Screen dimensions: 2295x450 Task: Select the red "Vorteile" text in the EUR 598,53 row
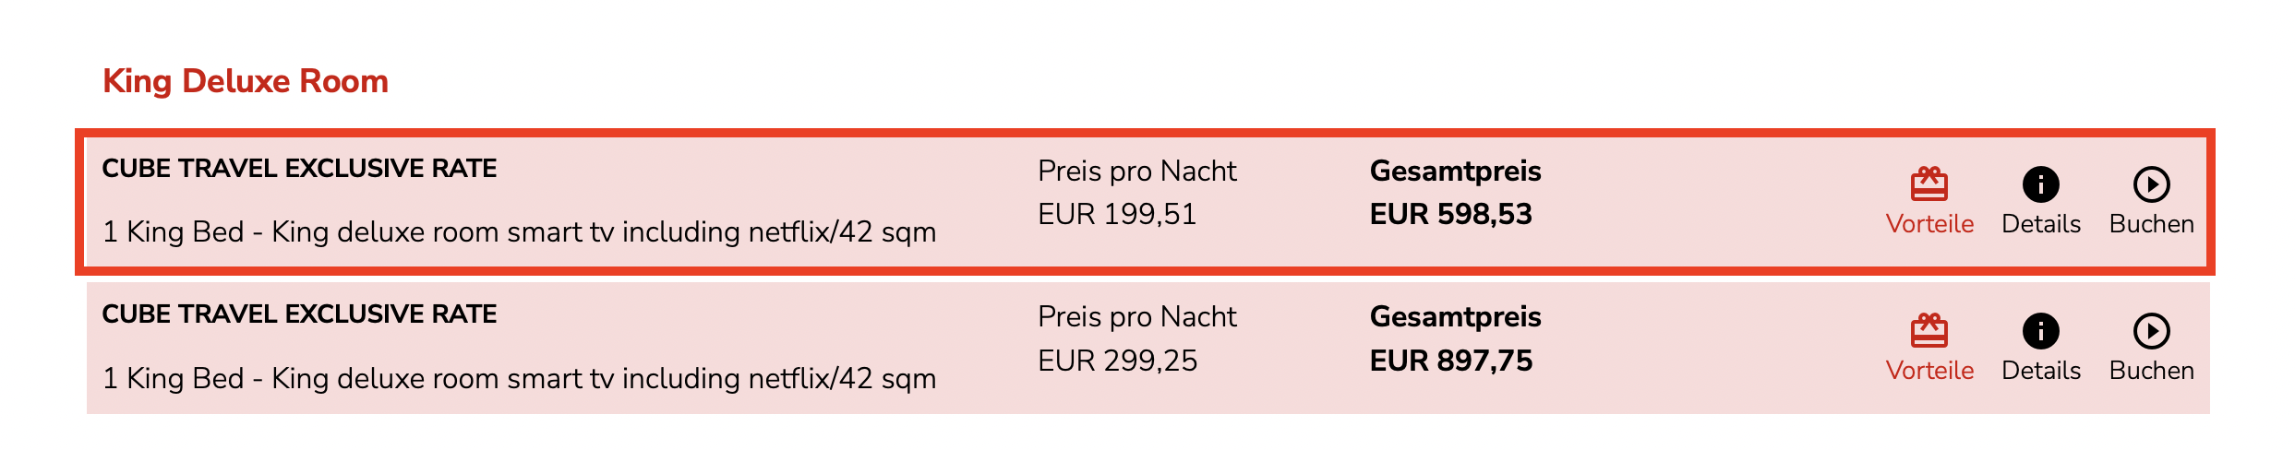(x=1929, y=224)
